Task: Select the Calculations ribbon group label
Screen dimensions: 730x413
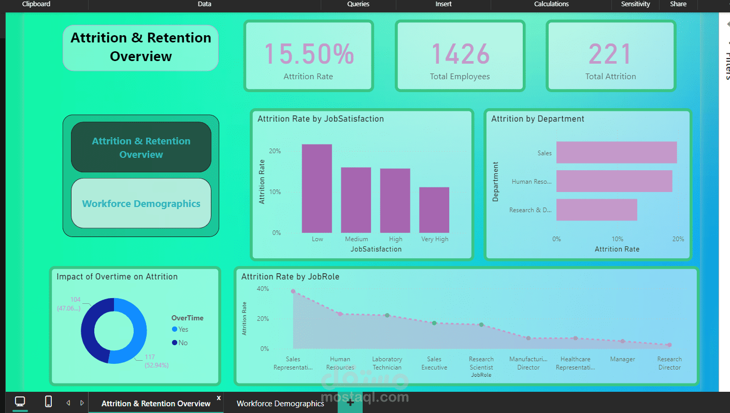Action: click(551, 4)
